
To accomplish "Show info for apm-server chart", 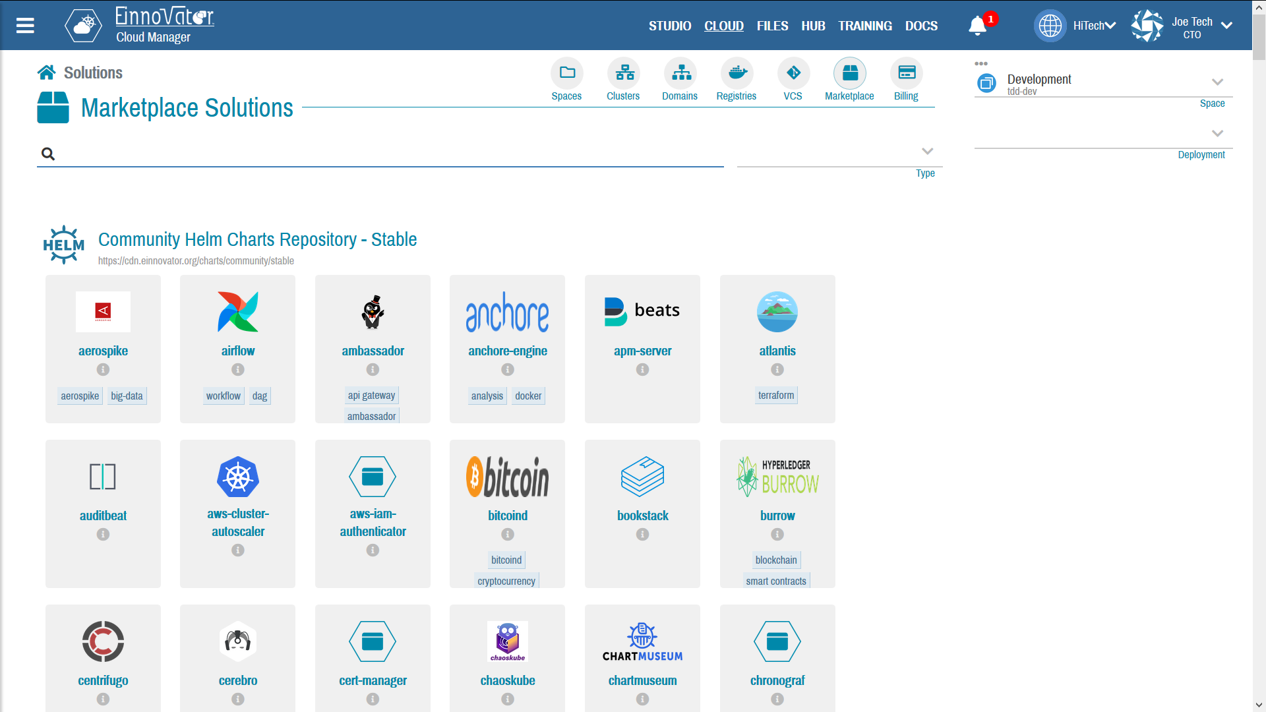I will [x=643, y=370].
